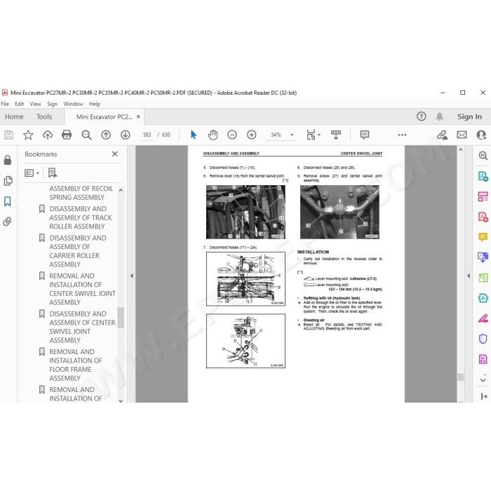This screenshot has width=491, height=491.
Task: Open bookmark Assembly of Recoil Spring Assembly
Action: coord(81,193)
